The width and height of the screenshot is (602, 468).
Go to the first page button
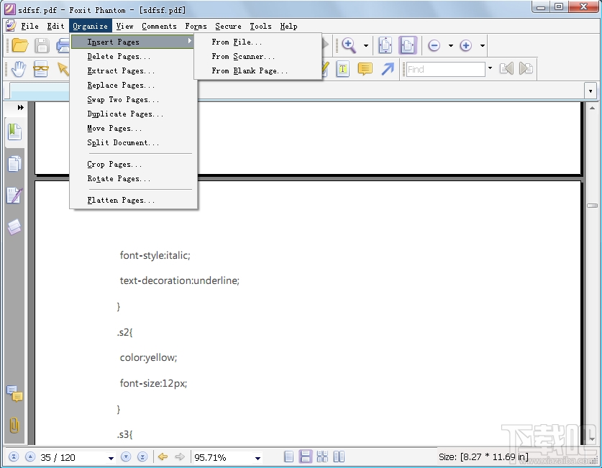14,457
